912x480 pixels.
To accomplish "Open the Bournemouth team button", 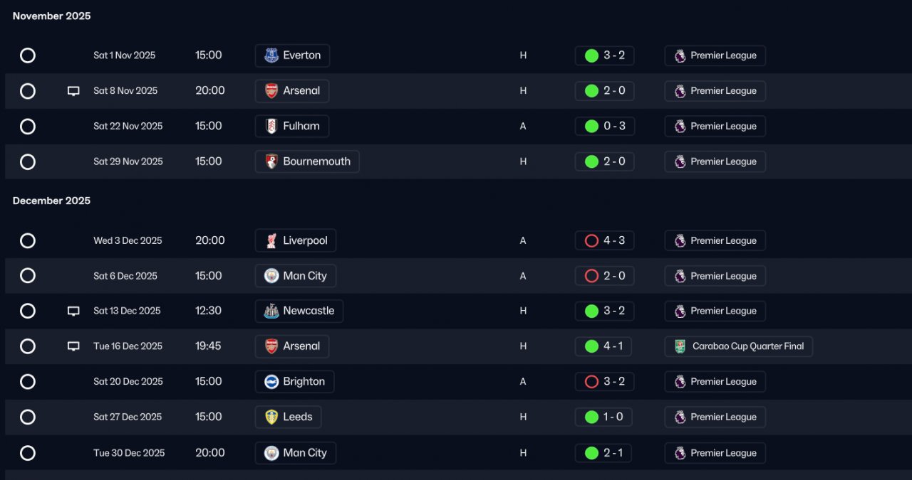I will tap(307, 161).
